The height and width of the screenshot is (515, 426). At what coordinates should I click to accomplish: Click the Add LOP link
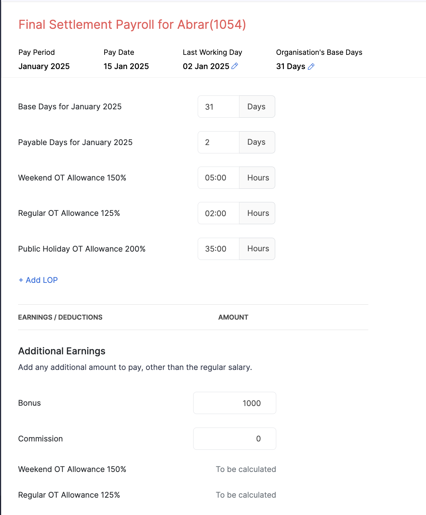38,280
